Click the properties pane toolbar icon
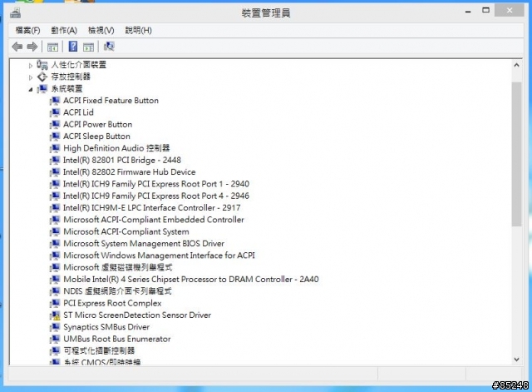 (x=89, y=47)
